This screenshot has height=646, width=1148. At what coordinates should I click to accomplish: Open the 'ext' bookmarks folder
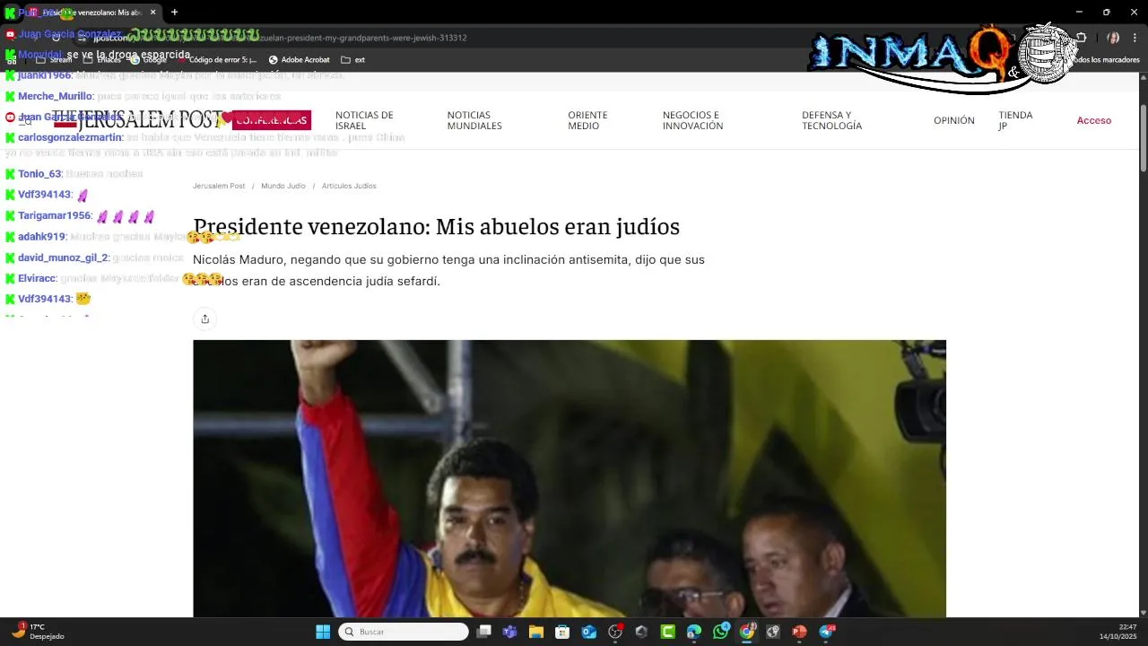click(x=353, y=60)
